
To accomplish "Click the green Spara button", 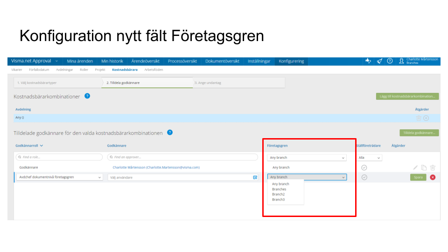I will click(418, 177).
